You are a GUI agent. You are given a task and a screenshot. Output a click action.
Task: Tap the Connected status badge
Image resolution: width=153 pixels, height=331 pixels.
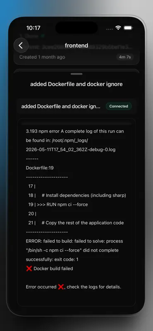(119, 106)
